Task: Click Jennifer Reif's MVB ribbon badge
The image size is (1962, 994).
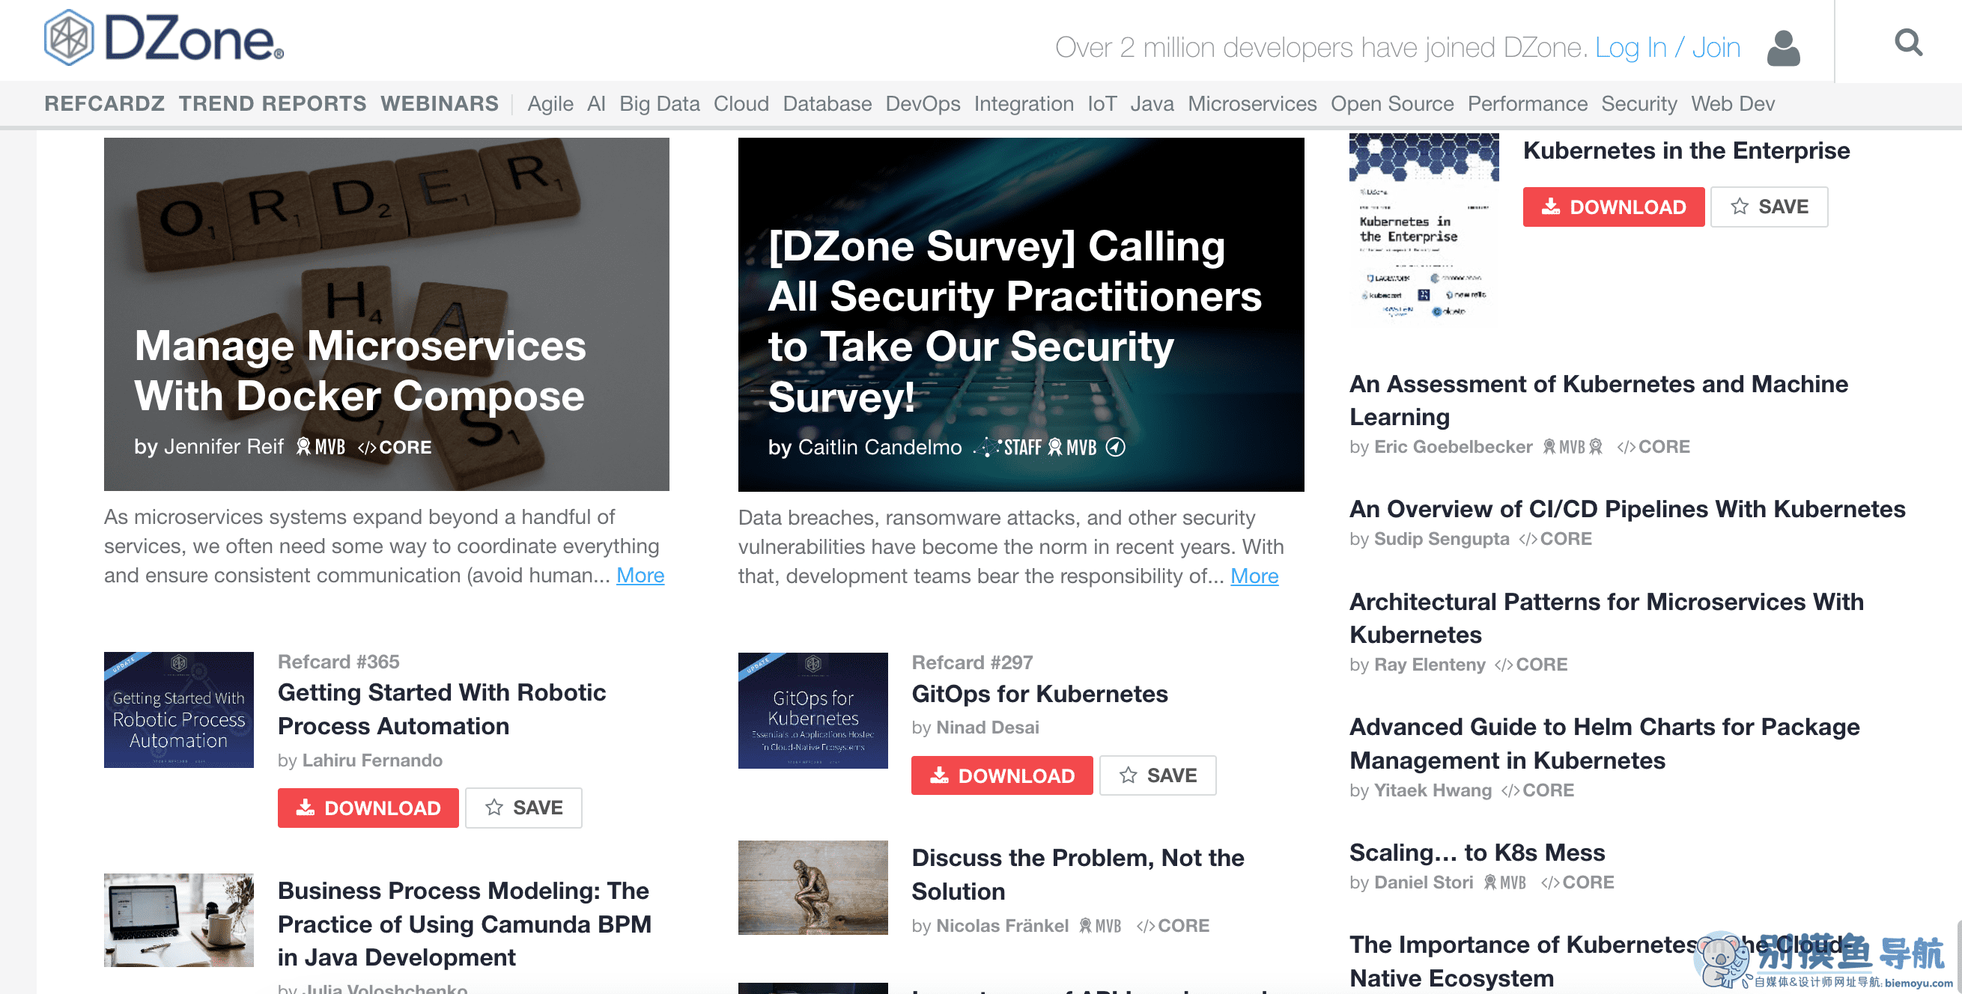Action: click(320, 447)
